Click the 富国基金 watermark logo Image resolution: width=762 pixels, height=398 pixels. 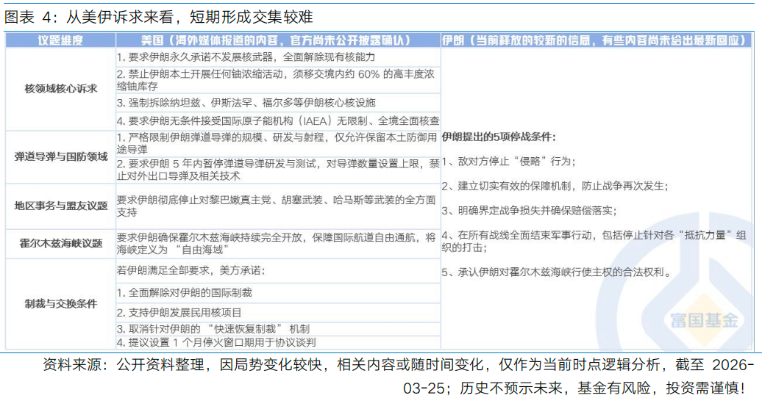pyautogui.click(x=694, y=320)
